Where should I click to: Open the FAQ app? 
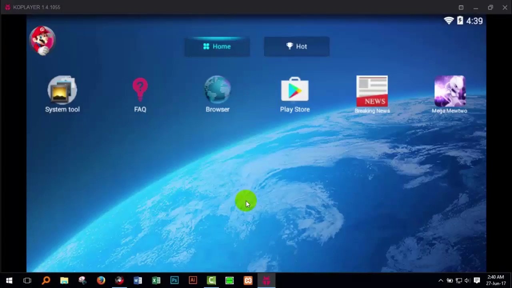click(140, 94)
